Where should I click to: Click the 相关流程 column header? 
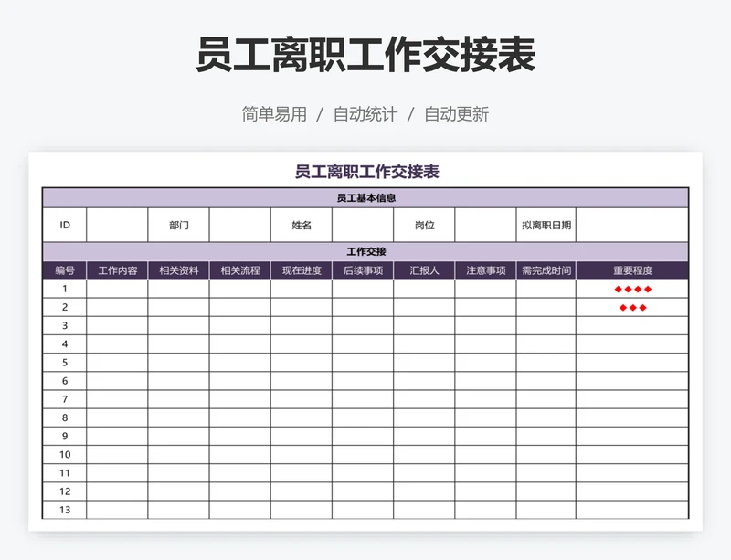click(240, 270)
